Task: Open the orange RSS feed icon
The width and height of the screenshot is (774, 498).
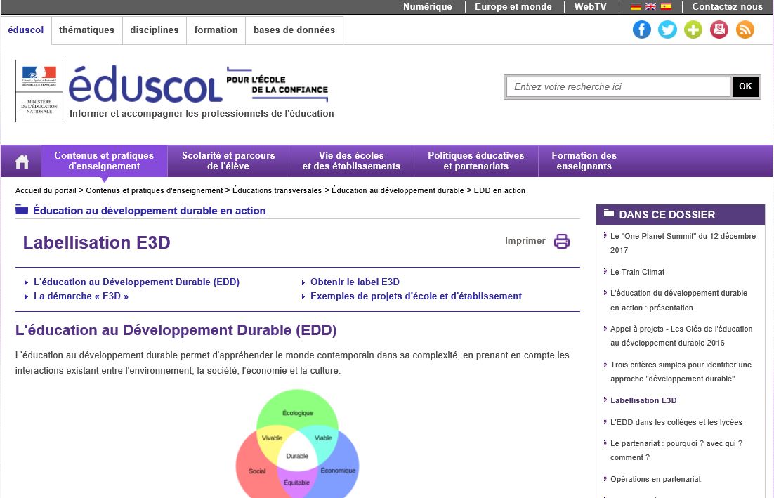Action: (x=745, y=30)
